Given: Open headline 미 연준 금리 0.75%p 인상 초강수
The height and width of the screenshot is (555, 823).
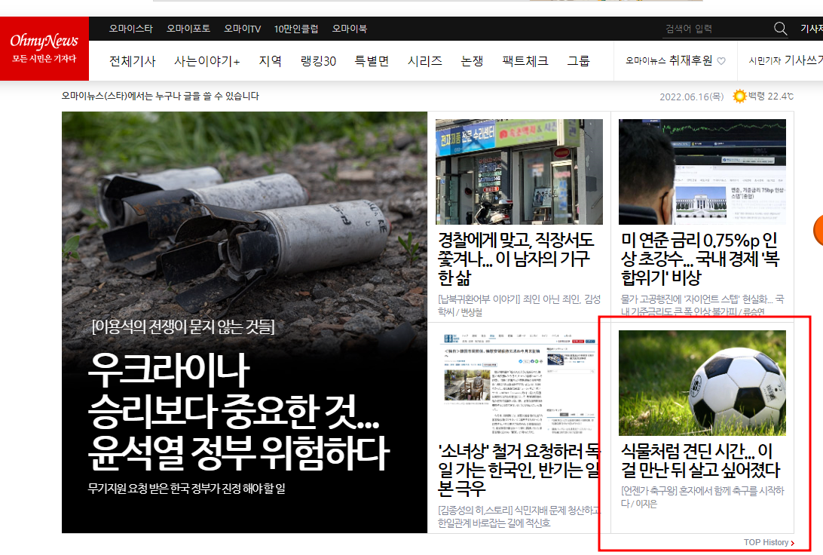Looking at the screenshot, I should click(700, 259).
